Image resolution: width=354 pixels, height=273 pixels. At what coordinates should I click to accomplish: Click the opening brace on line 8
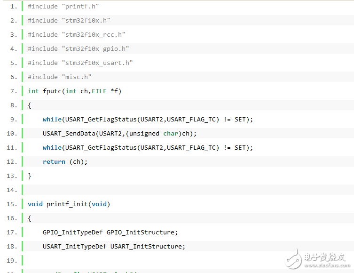coord(29,105)
